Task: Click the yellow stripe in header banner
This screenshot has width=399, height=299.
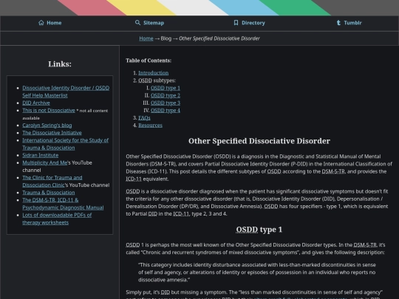Action: [x=141, y=7]
